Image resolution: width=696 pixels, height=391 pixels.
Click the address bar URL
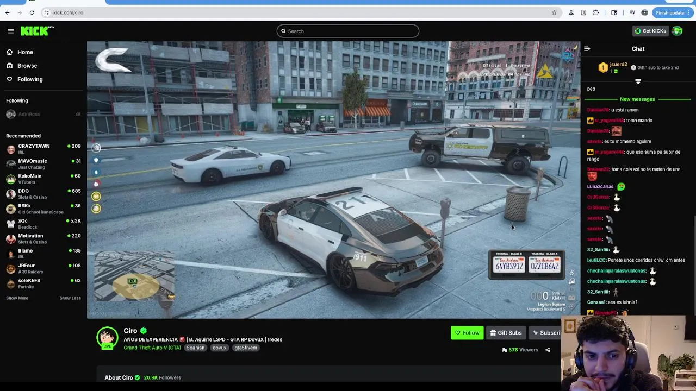(69, 12)
